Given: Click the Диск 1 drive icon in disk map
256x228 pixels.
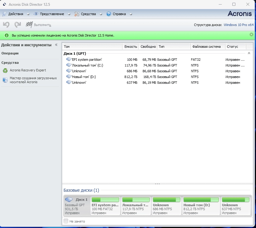Looking at the screenshot, I should (69, 199).
